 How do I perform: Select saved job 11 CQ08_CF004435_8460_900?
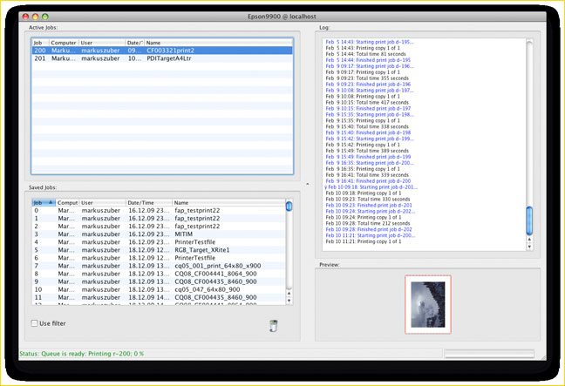159,297
